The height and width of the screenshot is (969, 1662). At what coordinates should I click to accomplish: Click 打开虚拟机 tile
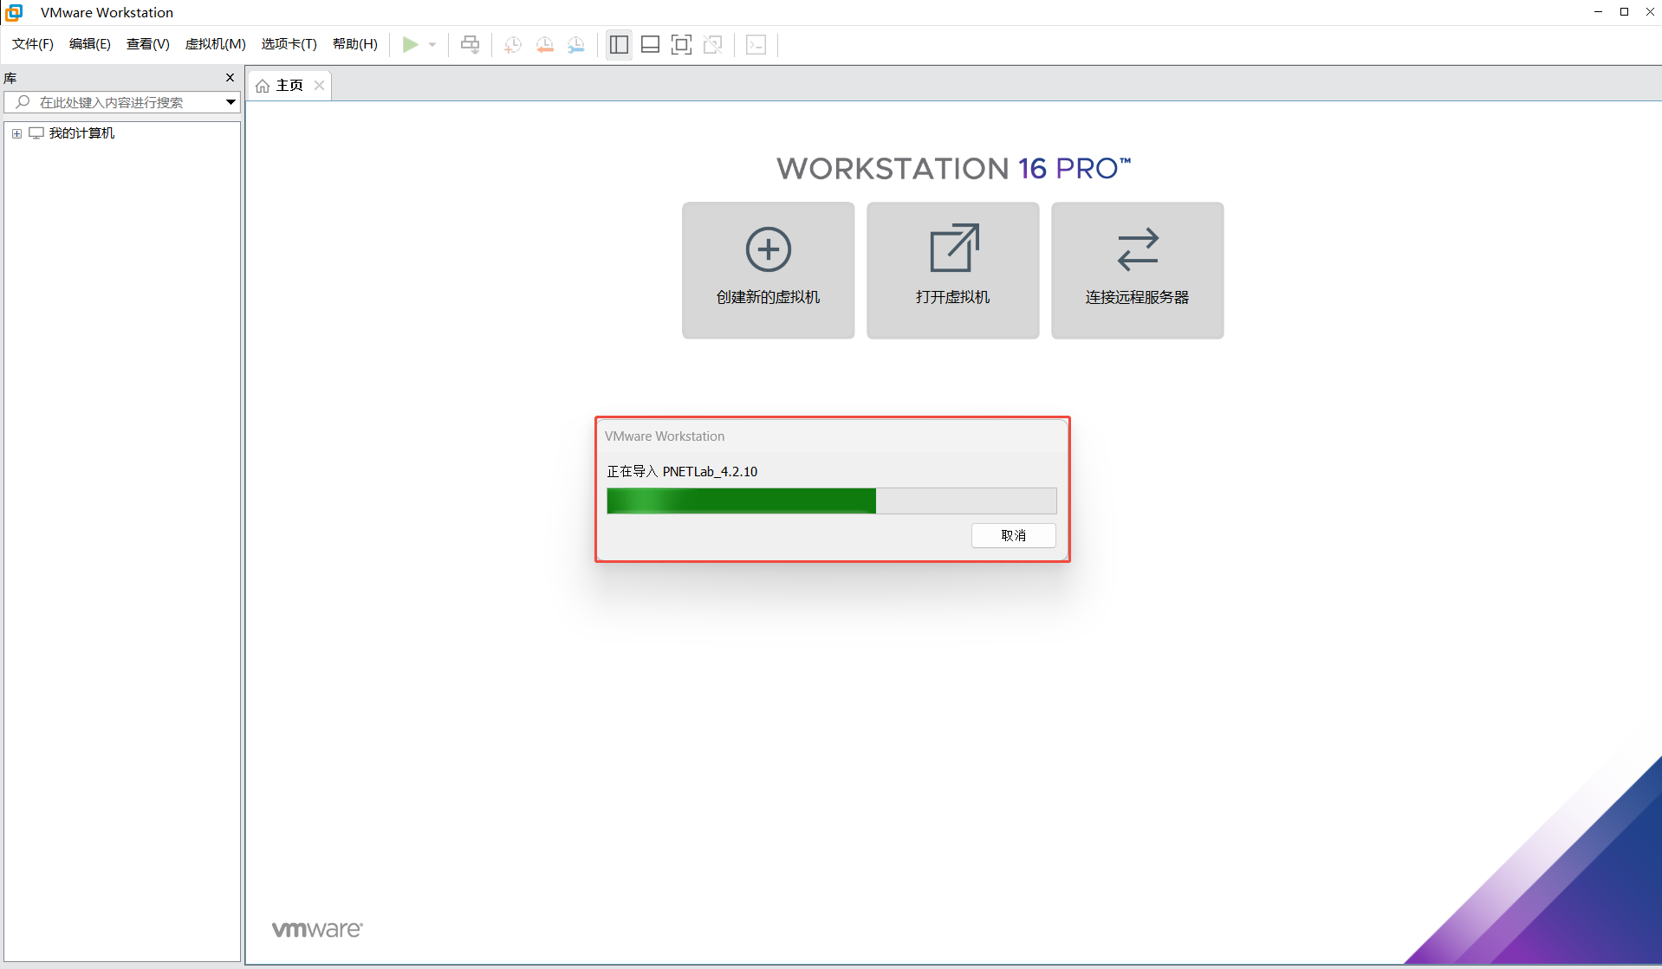tap(952, 270)
